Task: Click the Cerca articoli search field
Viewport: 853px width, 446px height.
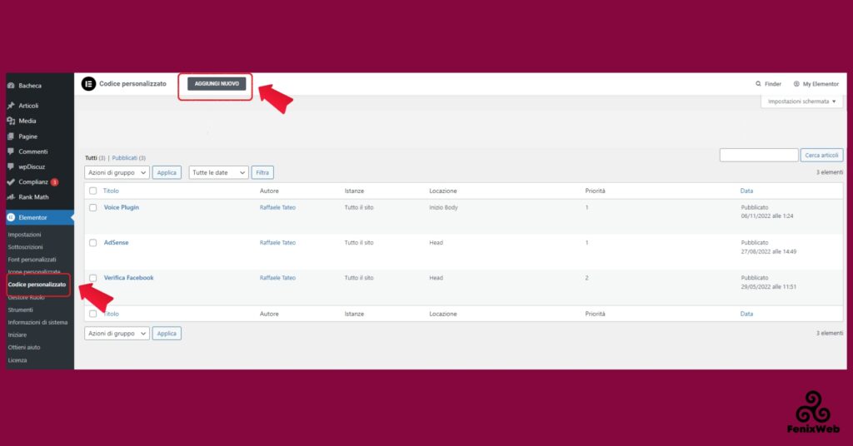Action: (758, 156)
